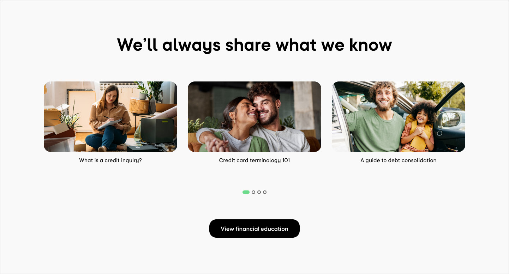Click the photo of father and child in car
The width and height of the screenshot is (509, 274).
pyautogui.click(x=399, y=117)
